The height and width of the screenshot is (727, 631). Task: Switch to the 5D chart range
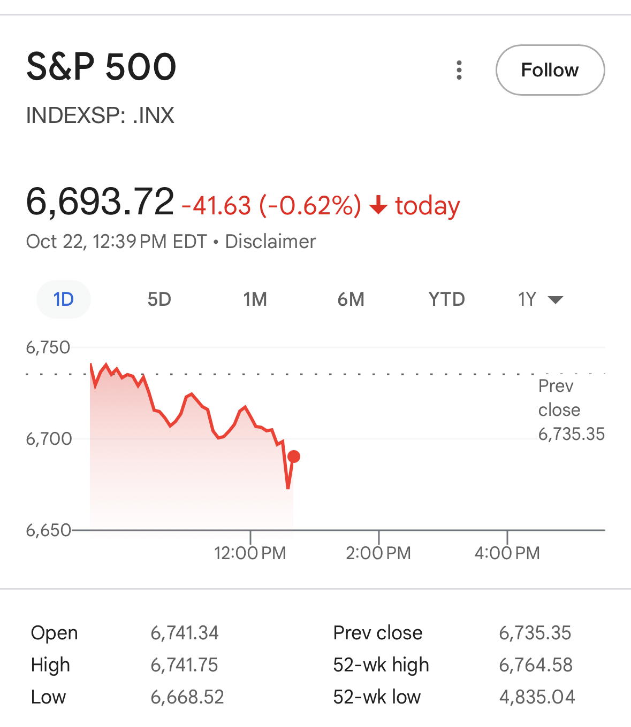(x=159, y=299)
